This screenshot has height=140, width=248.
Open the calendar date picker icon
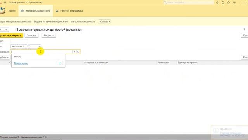pos(40,46)
